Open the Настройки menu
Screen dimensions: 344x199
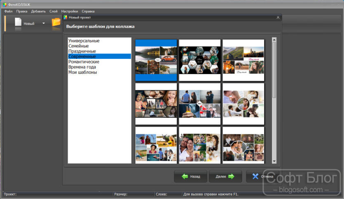pos(70,11)
